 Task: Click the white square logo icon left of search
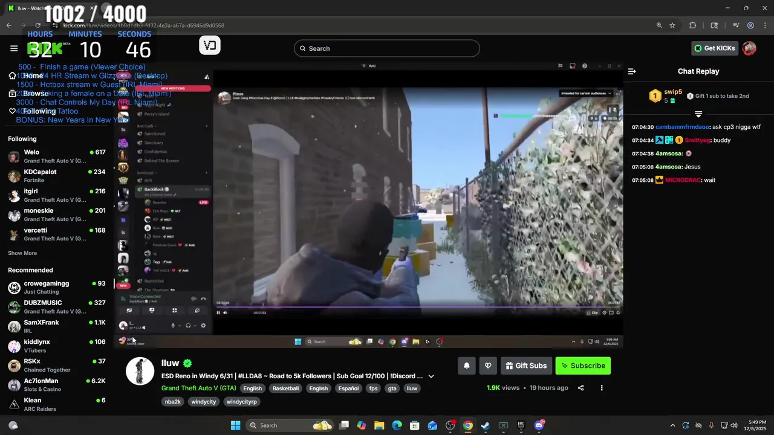pyautogui.click(x=210, y=45)
